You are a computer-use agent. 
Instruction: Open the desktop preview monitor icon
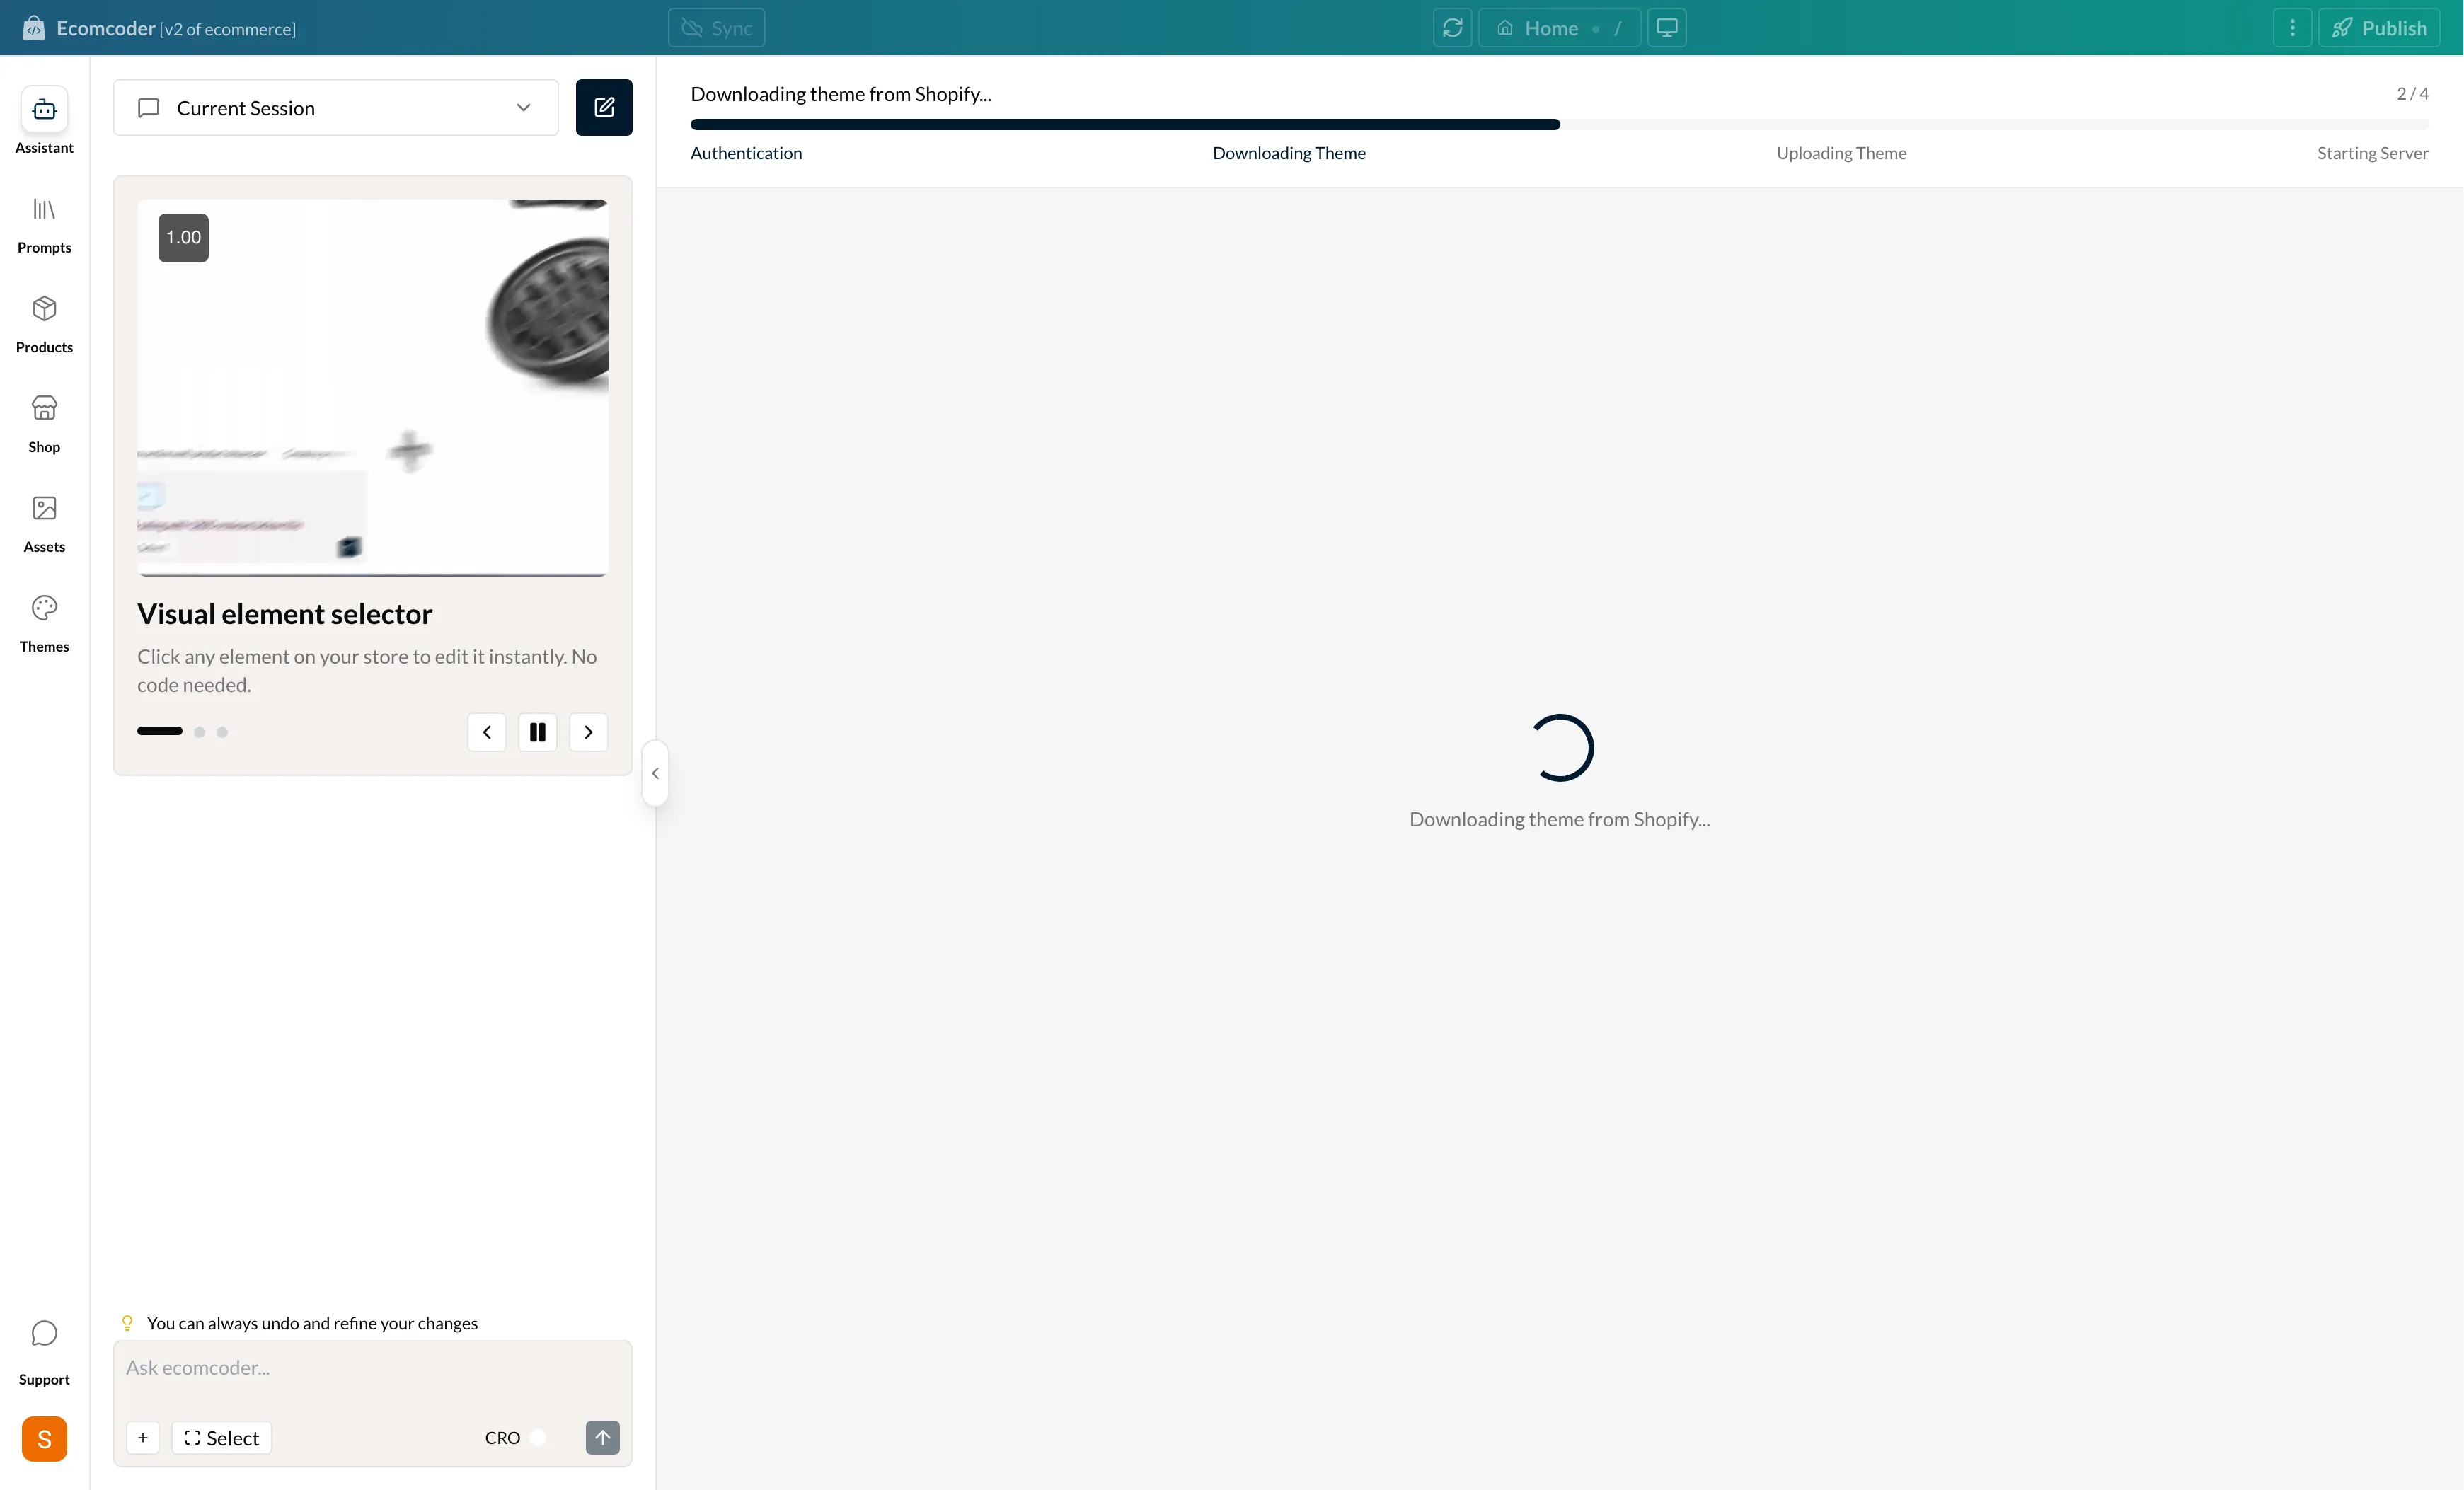(1666, 27)
